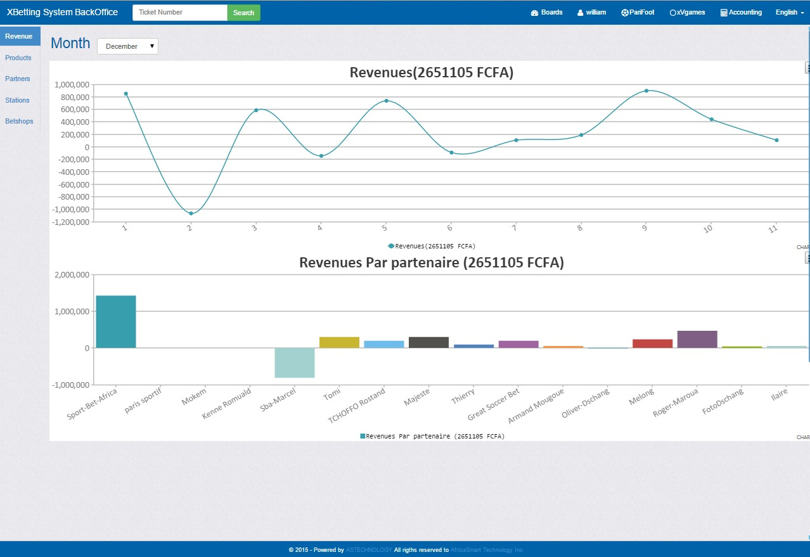Image resolution: width=810 pixels, height=557 pixels.
Task: Click the william user profile icon
Action: pos(580,13)
